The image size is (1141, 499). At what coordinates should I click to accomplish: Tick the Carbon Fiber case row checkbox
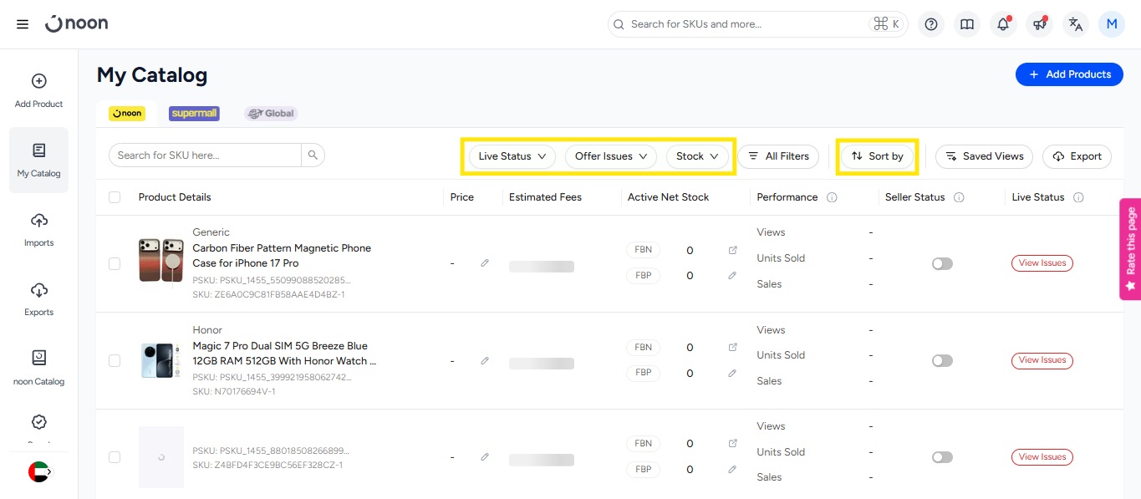click(x=115, y=263)
